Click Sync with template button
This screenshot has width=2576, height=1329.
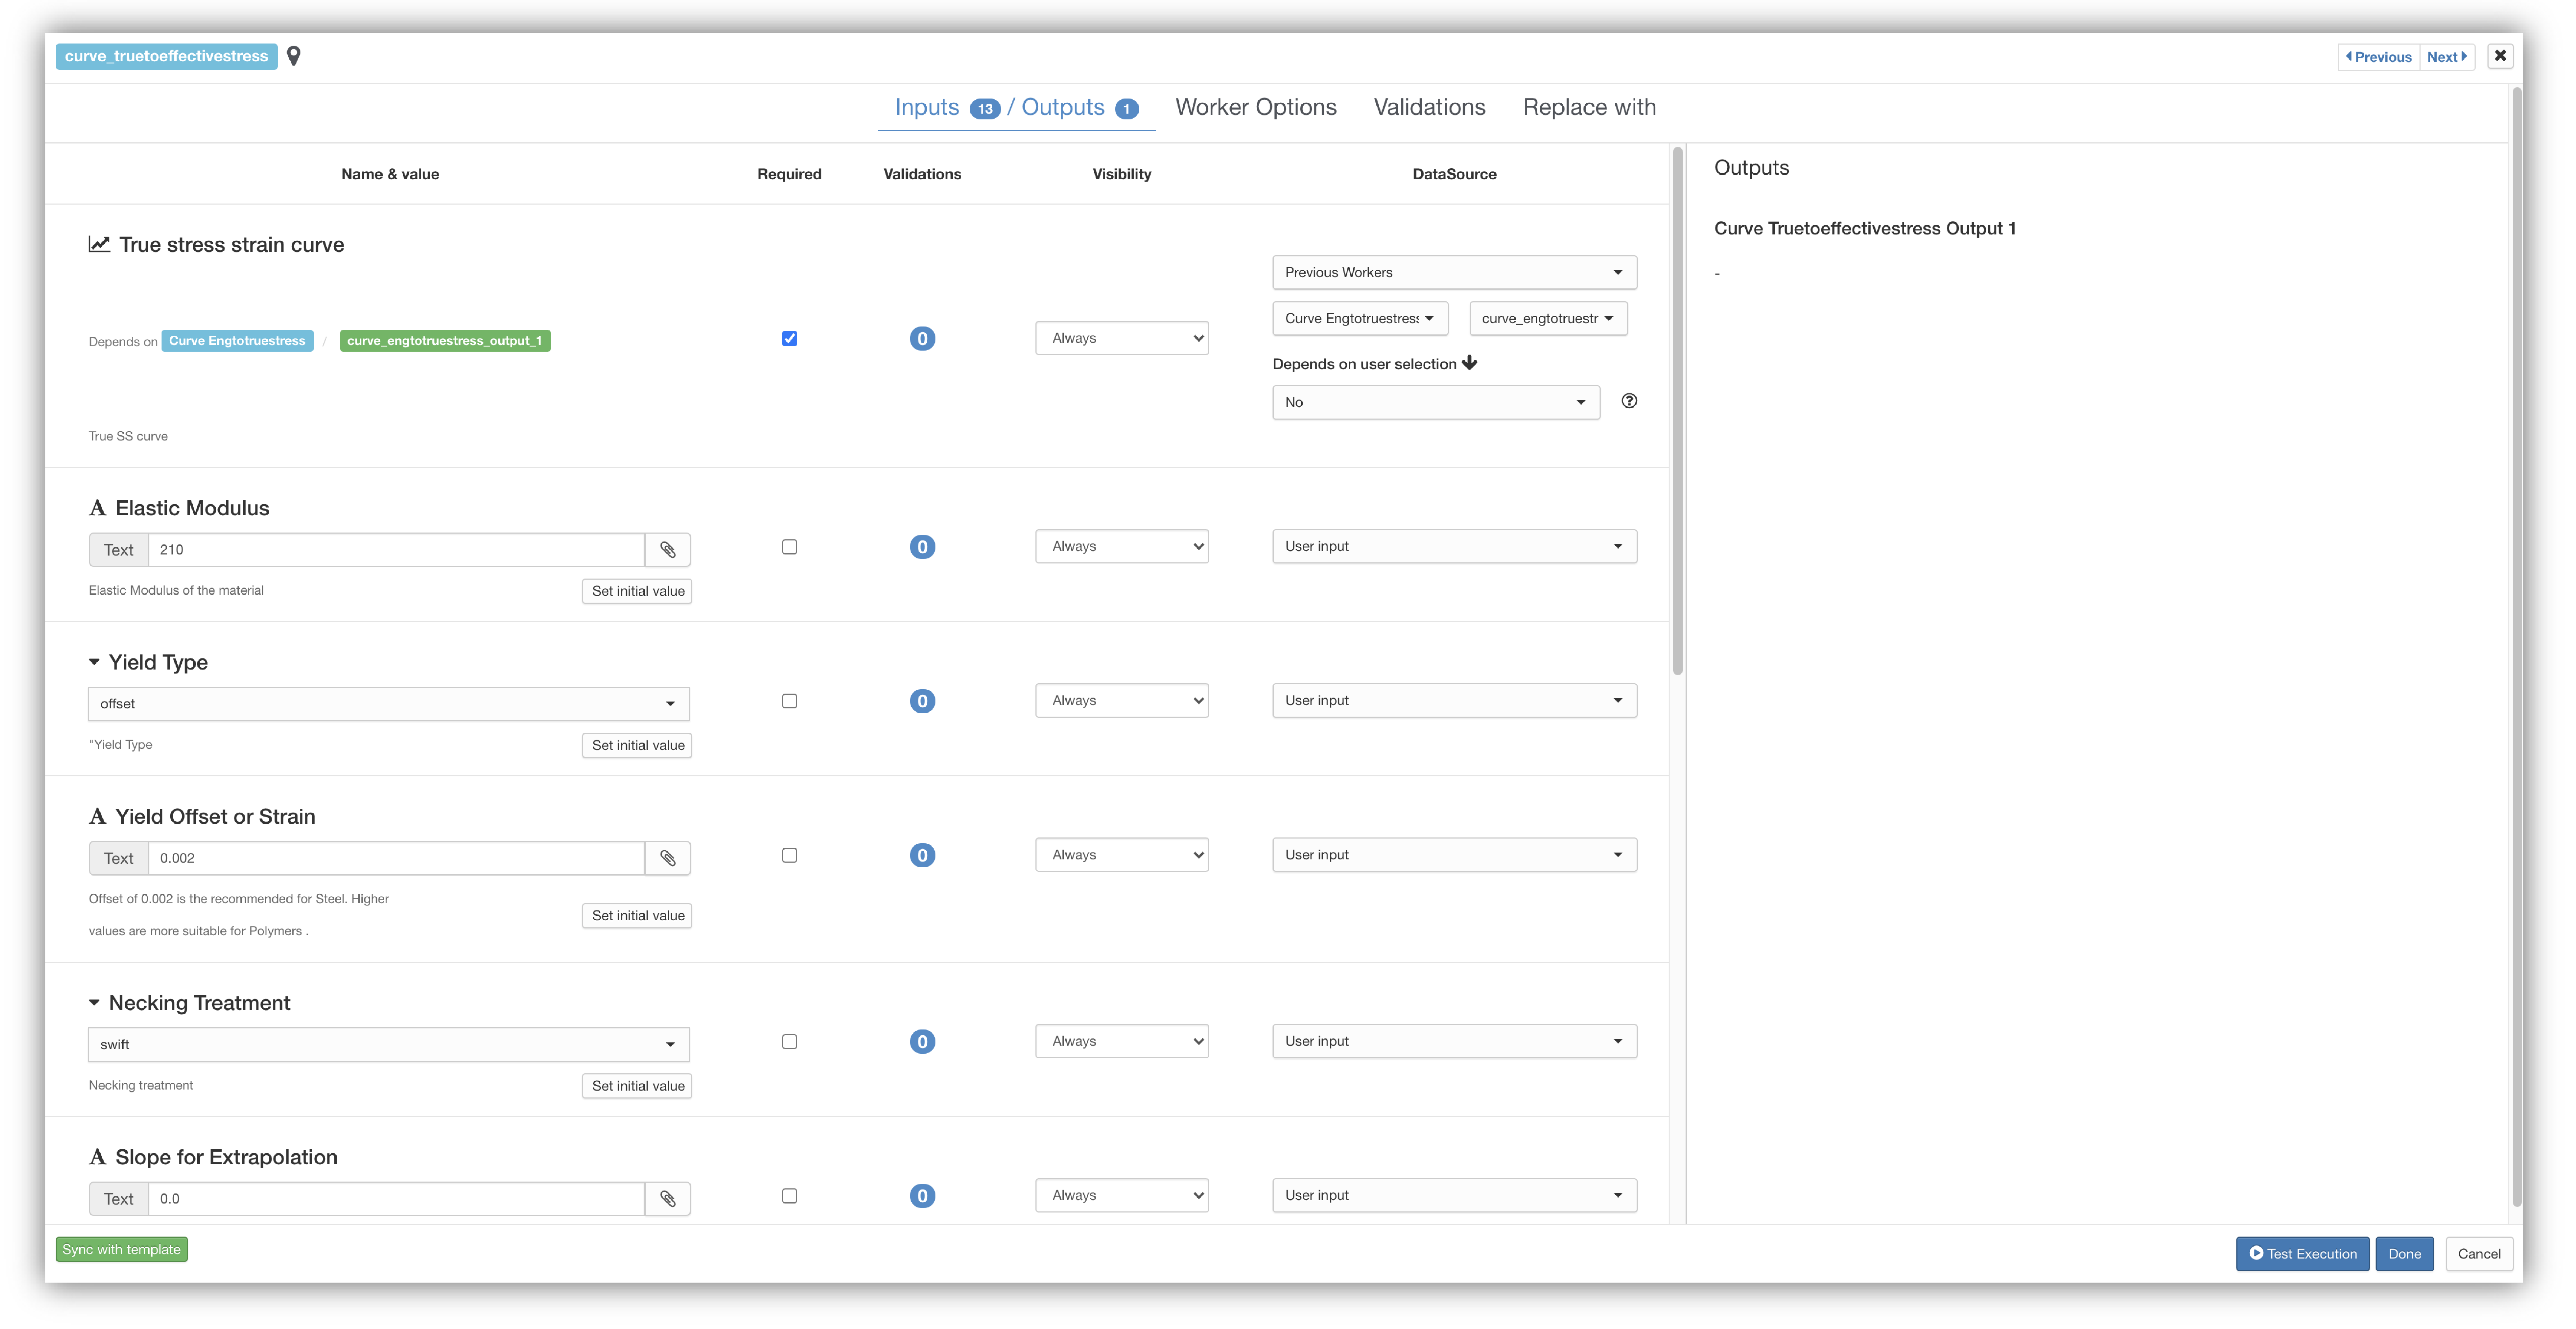tap(122, 1250)
